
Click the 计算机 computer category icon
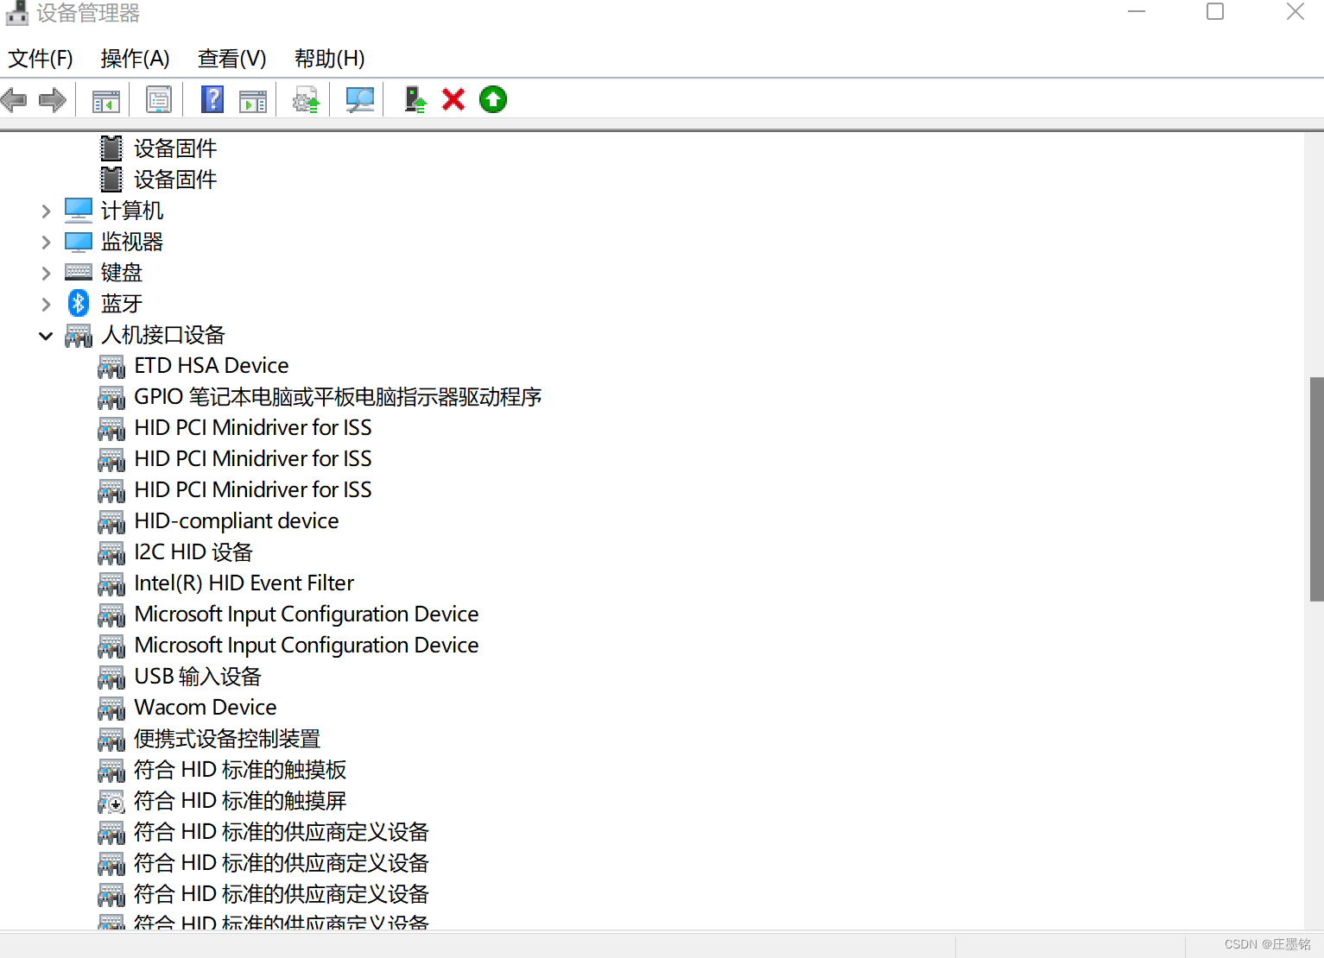tap(79, 210)
